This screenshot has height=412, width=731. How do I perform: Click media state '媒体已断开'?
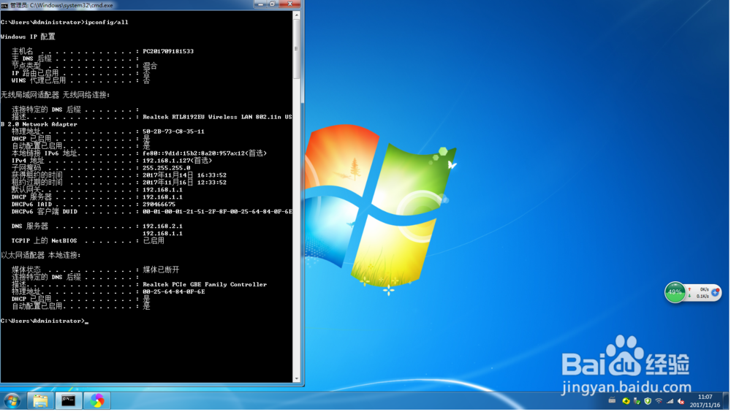point(161,270)
